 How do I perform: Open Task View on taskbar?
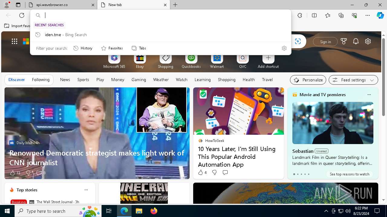click(109, 211)
